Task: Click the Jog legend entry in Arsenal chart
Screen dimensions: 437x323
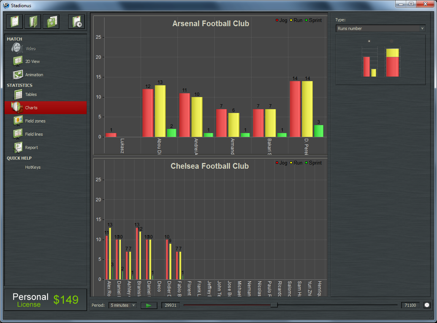Action: tap(282, 20)
